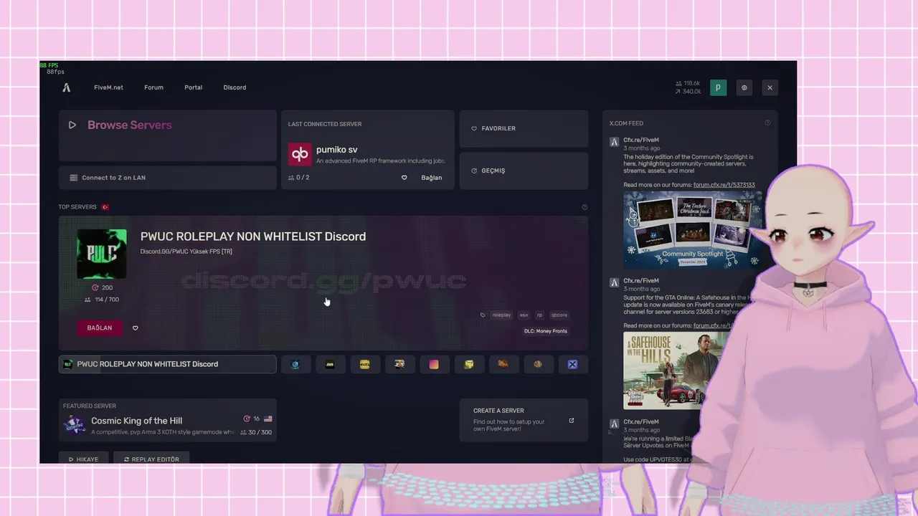Launch Hikaye story mode
The image size is (918, 516).
pyautogui.click(x=83, y=459)
